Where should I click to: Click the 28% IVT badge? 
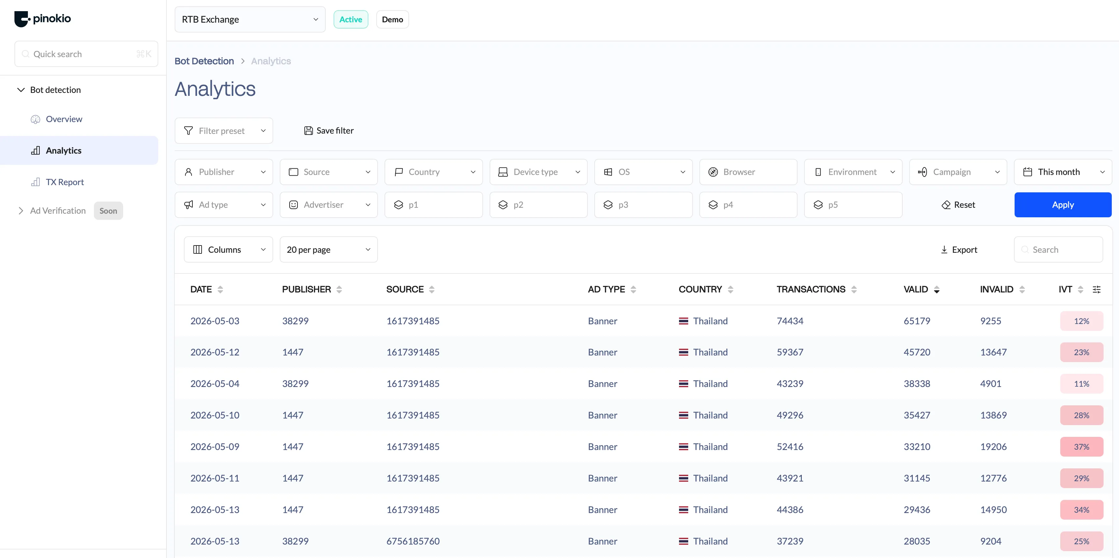(1082, 416)
